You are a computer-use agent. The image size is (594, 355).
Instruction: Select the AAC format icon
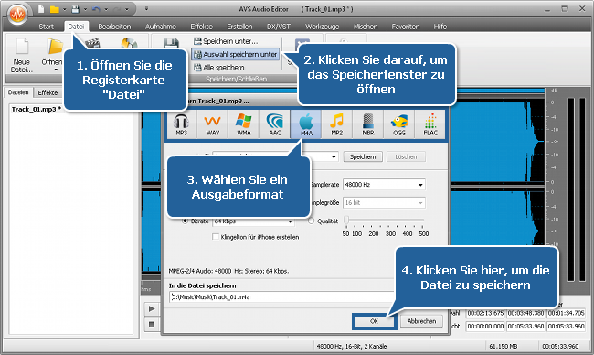click(x=275, y=124)
